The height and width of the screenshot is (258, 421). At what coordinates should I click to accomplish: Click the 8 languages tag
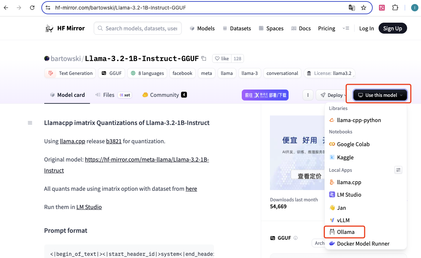[147, 73]
